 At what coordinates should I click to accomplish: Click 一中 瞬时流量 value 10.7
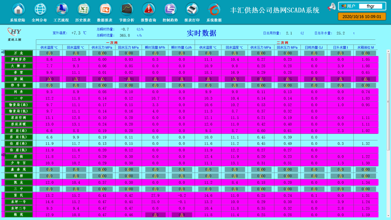click(155, 98)
